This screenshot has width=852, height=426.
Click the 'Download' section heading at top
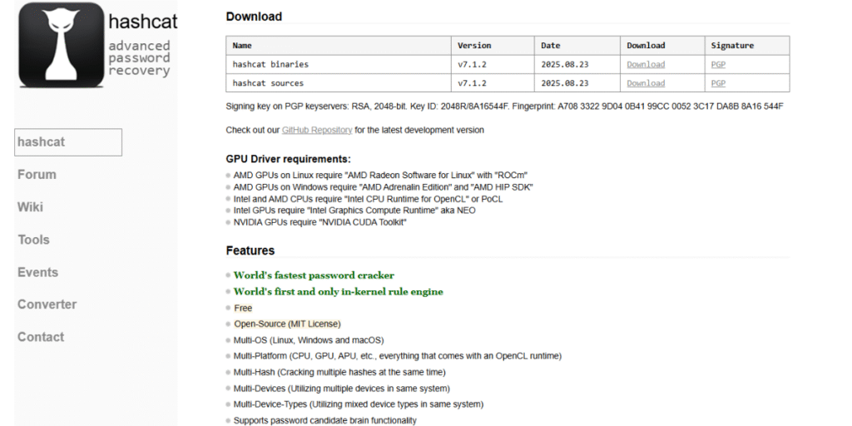(254, 17)
